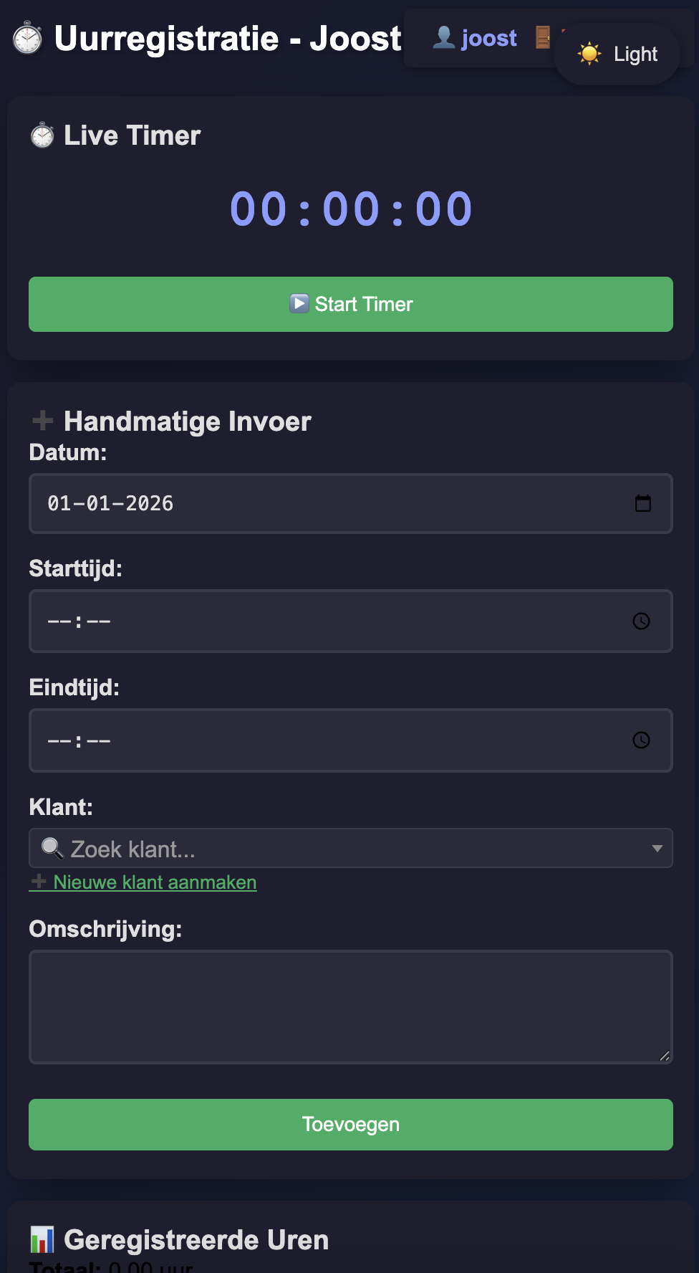Open logout via the door icon
699x1273 pixels.
(x=543, y=37)
